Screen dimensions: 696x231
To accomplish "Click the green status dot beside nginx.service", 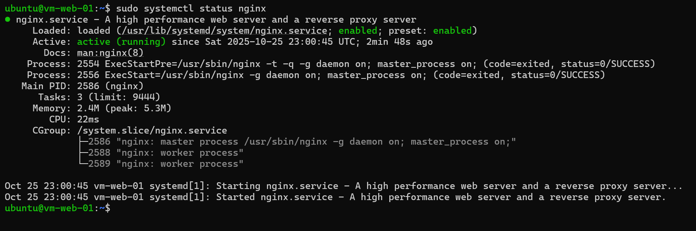I will 8,19.
